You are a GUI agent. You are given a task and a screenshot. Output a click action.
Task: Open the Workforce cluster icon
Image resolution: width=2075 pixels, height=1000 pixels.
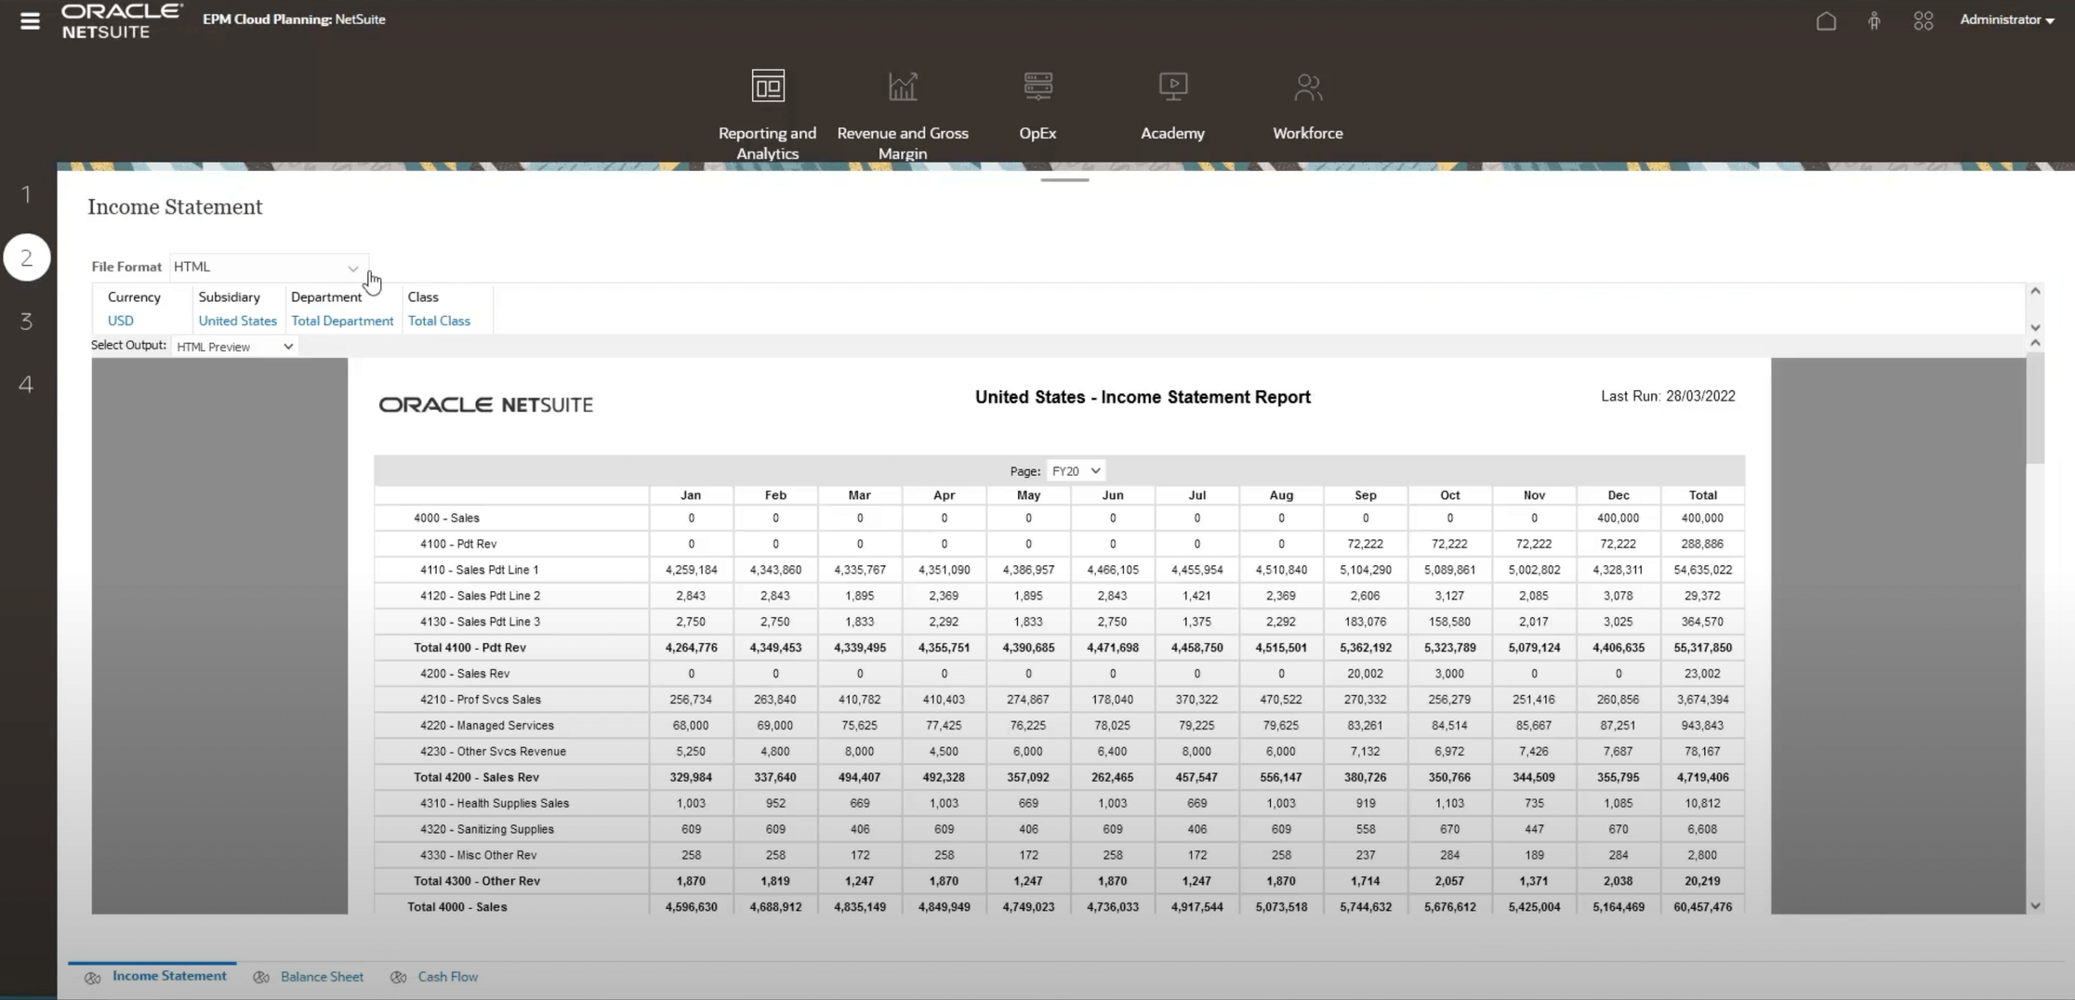click(1307, 87)
